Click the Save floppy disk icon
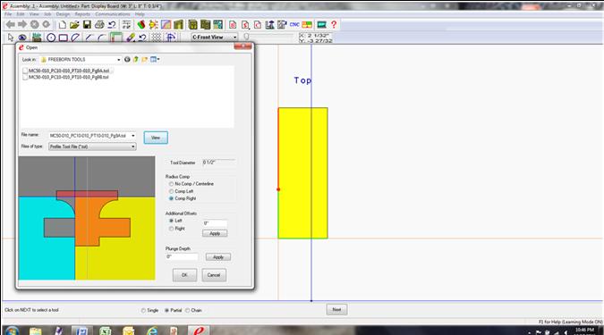 coord(87,25)
